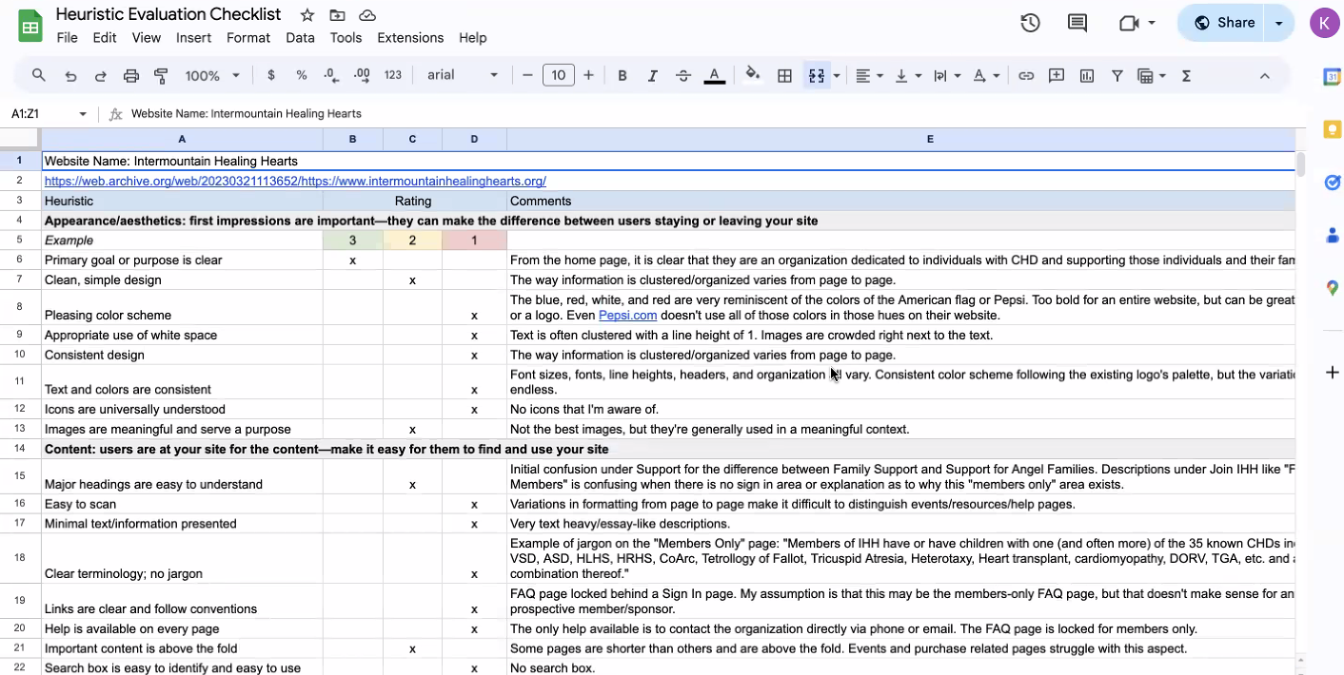Decrease font size with minus
Viewport: 1344px width, 675px height.
(528, 75)
